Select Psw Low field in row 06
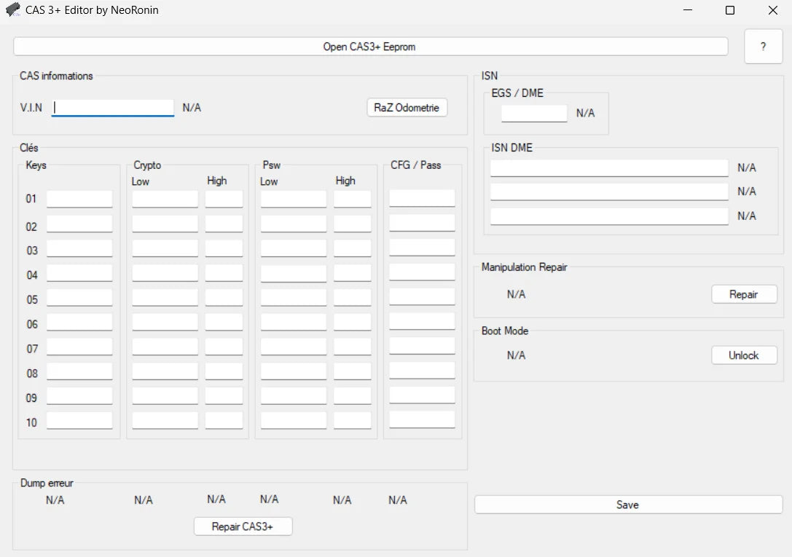This screenshot has height=557, width=792. 294,322
